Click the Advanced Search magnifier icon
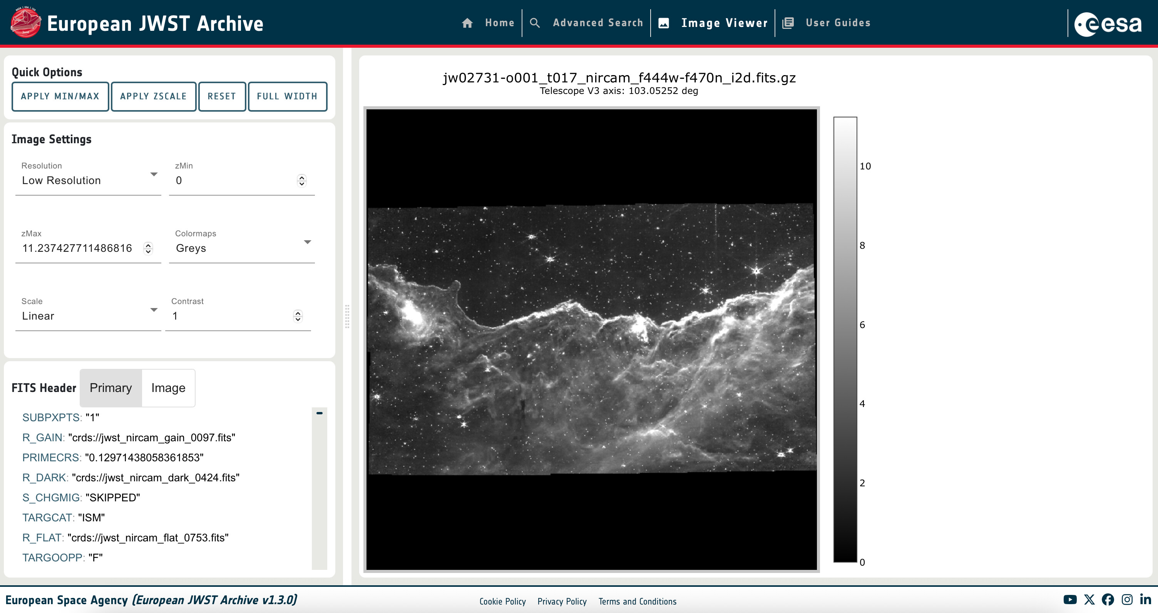Image resolution: width=1158 pixels, height=613 pixels. pyautogui.click(x=534, y=23)
